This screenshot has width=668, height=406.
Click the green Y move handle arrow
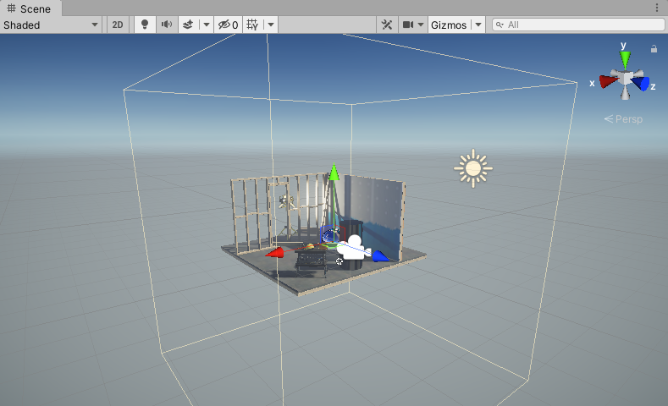point(334,172)
